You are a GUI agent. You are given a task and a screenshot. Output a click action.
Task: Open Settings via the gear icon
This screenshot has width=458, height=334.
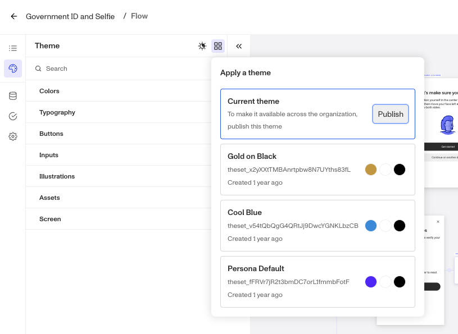click(x=13, y=136)
